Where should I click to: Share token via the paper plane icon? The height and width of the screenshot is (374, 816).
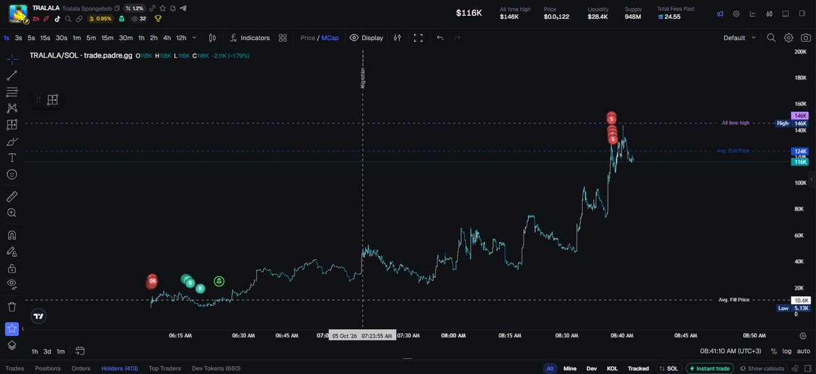pos(183,8)
